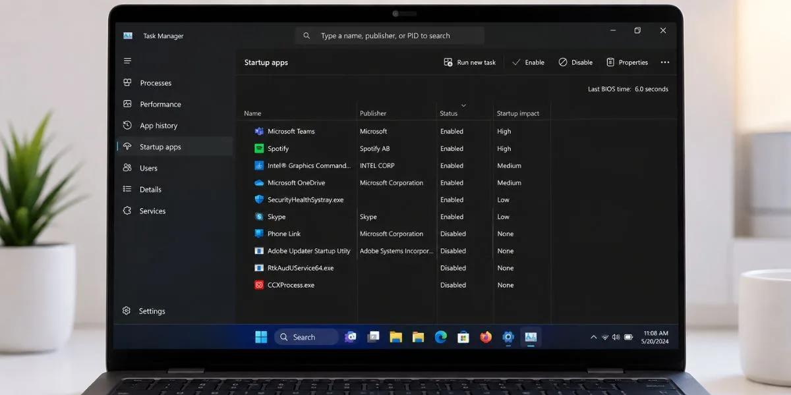Screen dimensions: 791x395
Task: Open the Settings gear taskbar icon
Action: pyautogui.click(x=508, y=337)
